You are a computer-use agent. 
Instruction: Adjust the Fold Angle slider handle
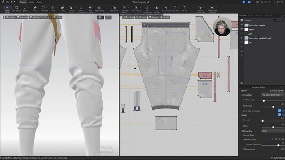pos(273,107)
